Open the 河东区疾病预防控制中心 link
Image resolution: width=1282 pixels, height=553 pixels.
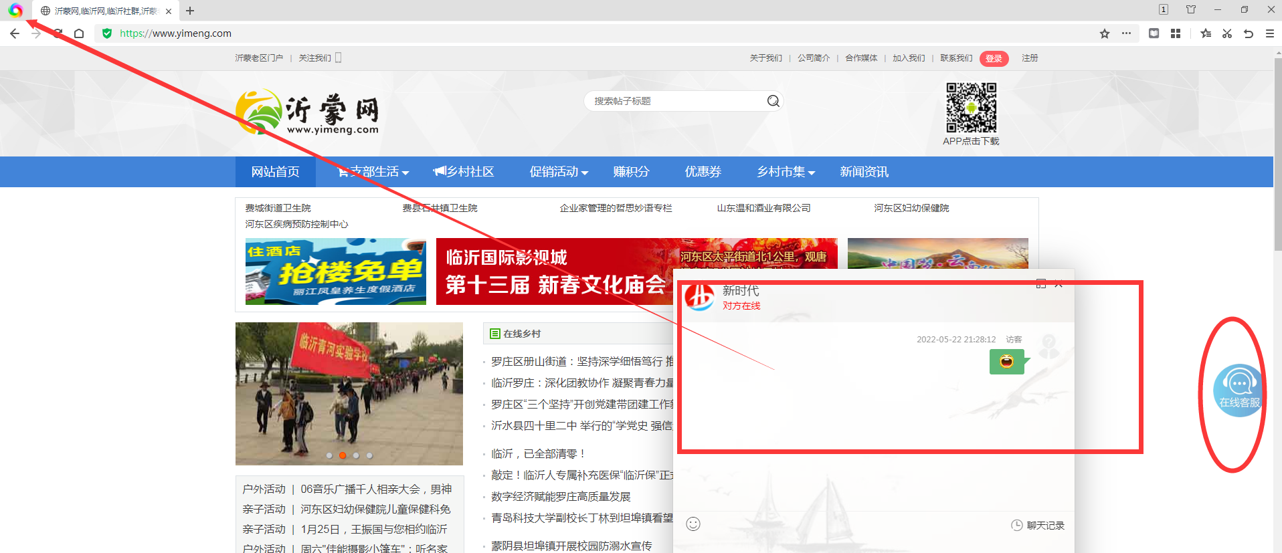tap(296, 224)
